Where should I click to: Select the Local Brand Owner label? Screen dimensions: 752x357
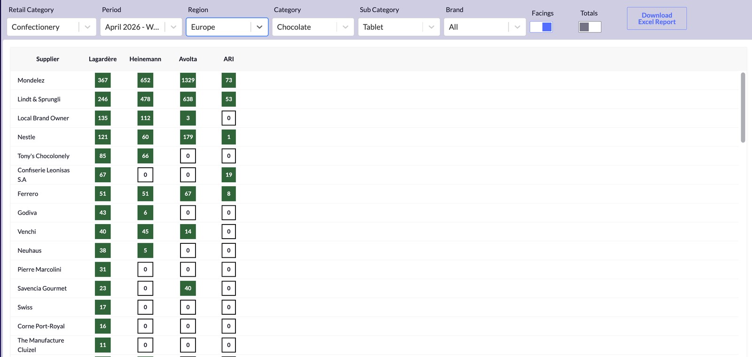pos(43,118)
